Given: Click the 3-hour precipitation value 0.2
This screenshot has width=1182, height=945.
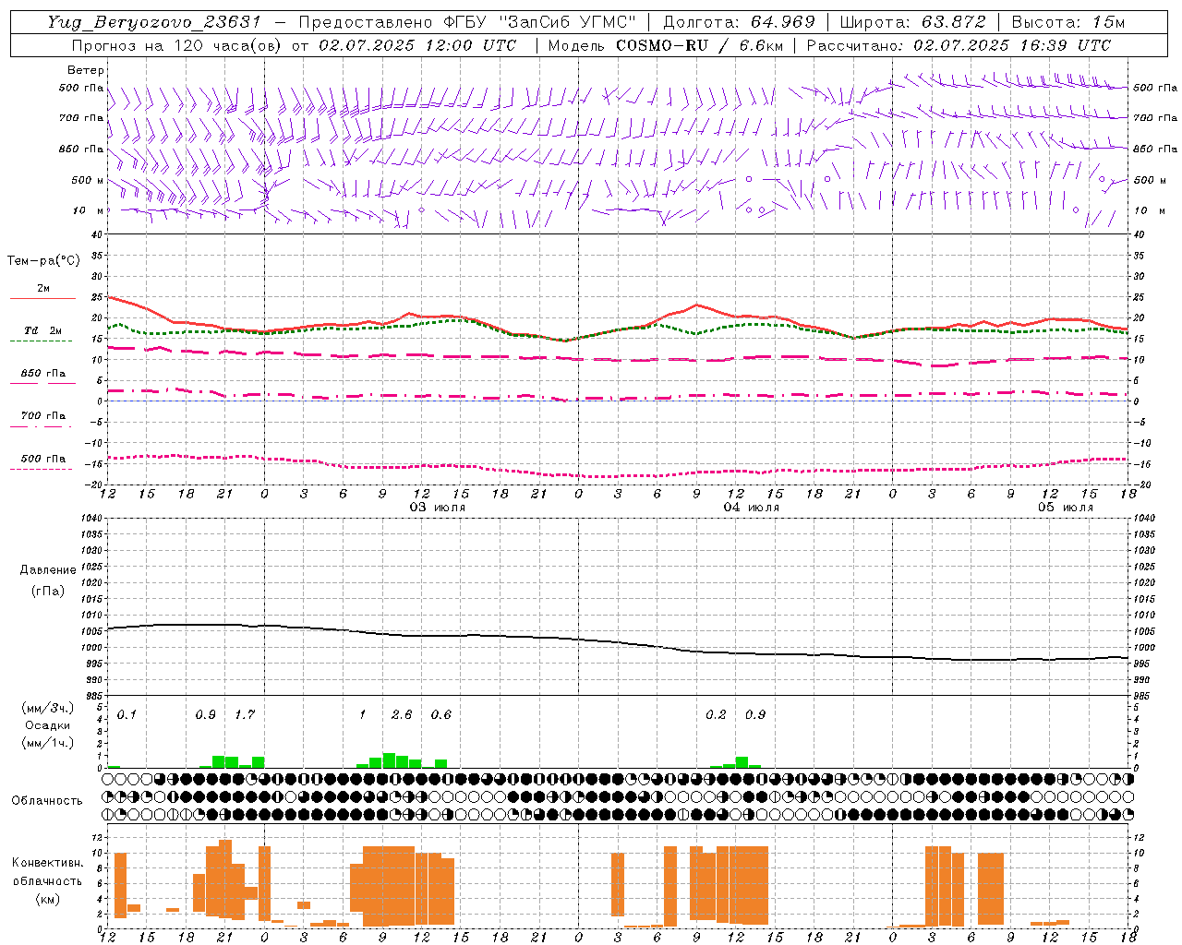Looking at the screenshot, I should coord(716,714).
